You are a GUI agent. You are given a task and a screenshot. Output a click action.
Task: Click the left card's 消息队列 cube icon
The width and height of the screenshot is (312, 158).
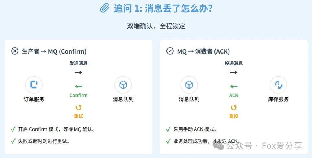[x=123, y=85]
